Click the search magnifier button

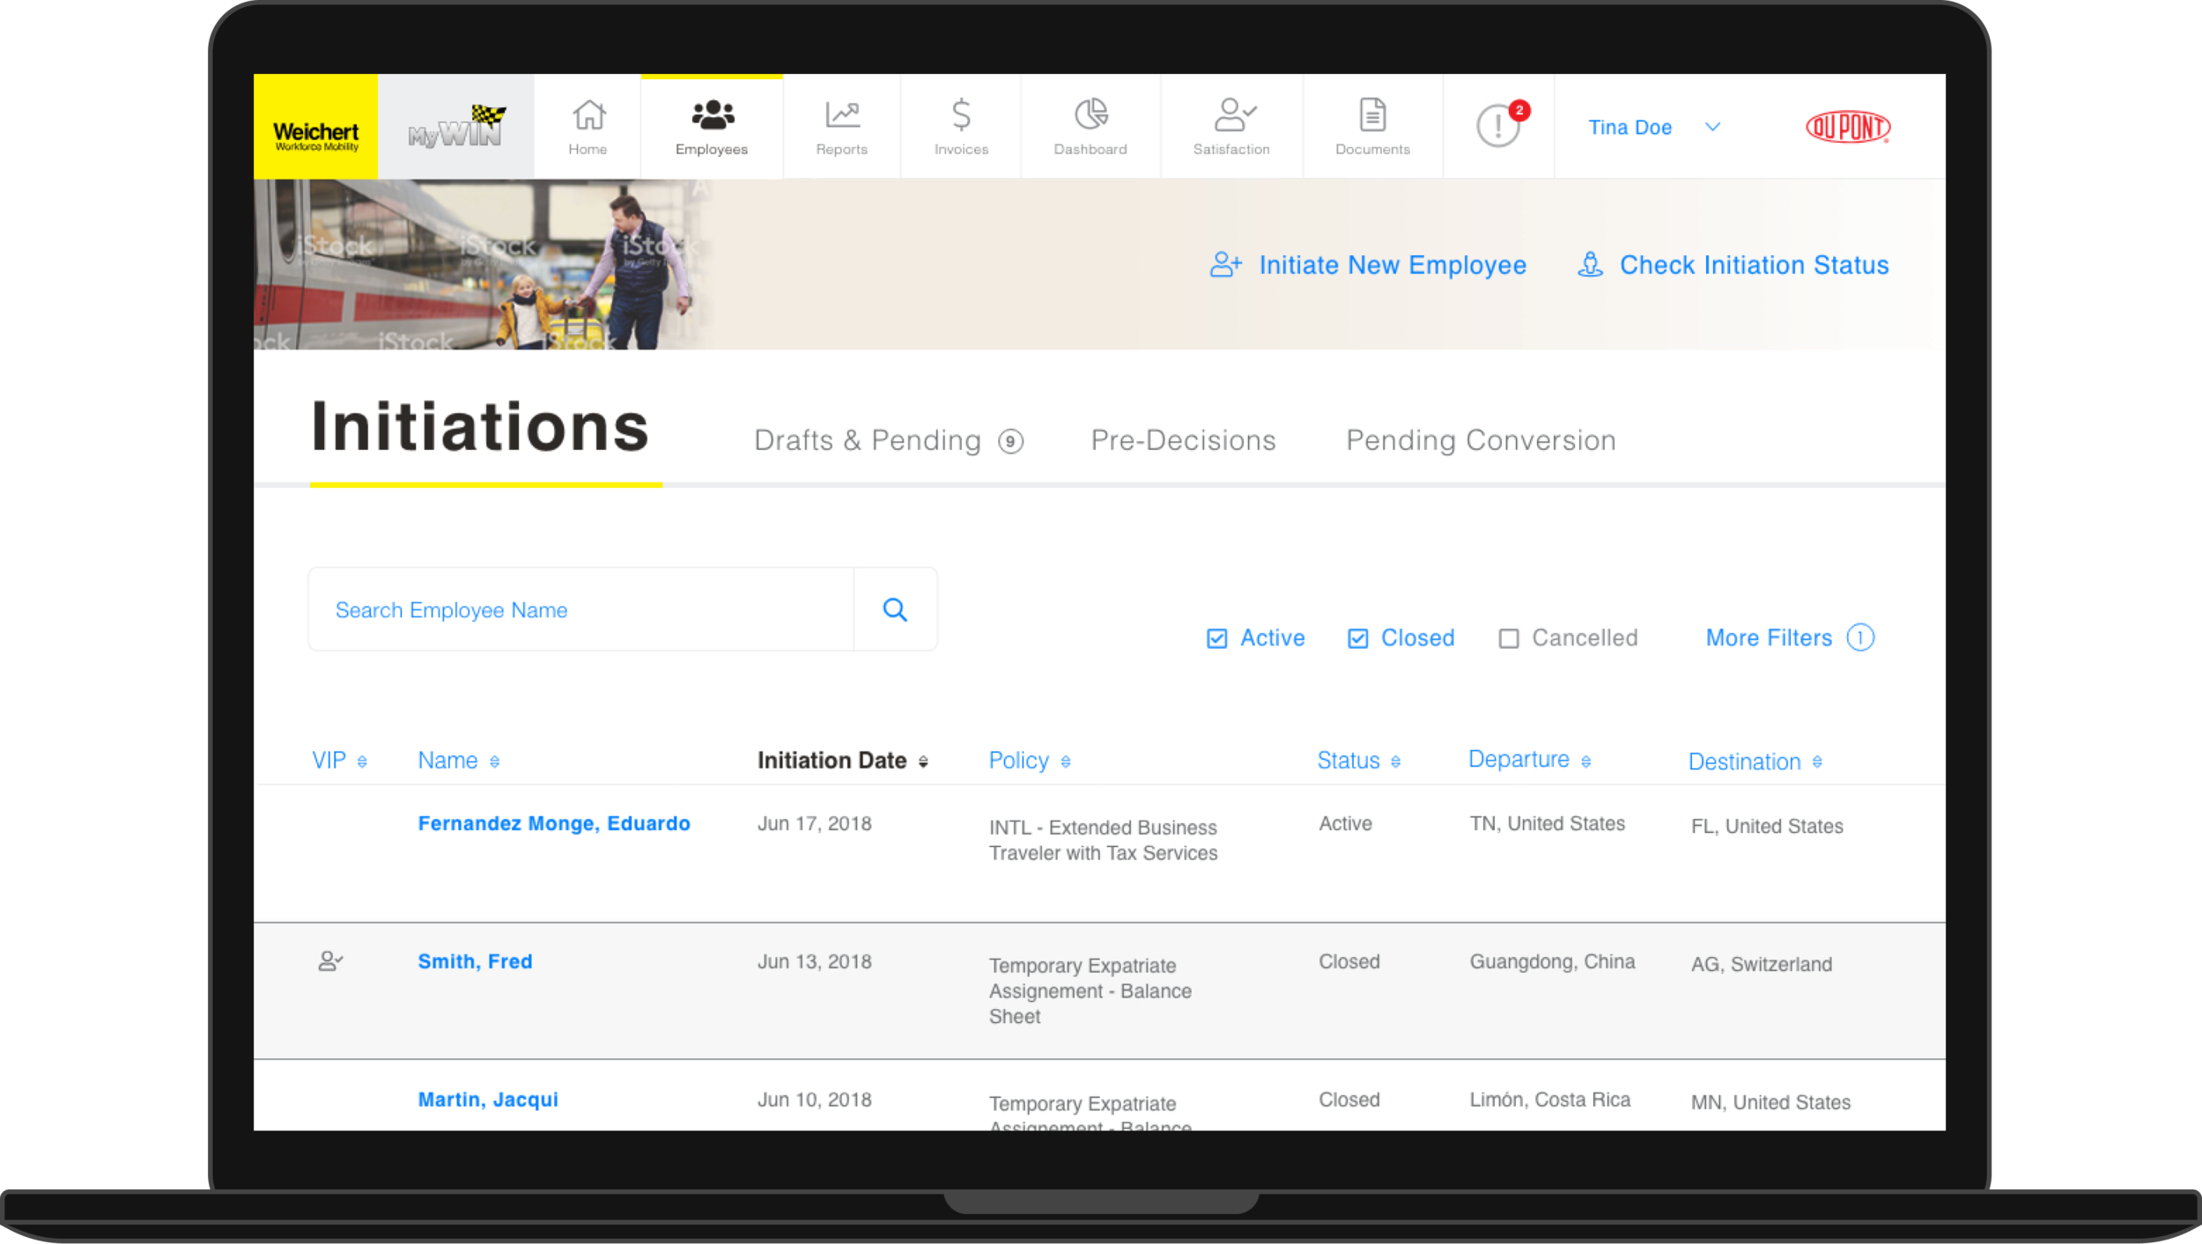pos(895,609)
